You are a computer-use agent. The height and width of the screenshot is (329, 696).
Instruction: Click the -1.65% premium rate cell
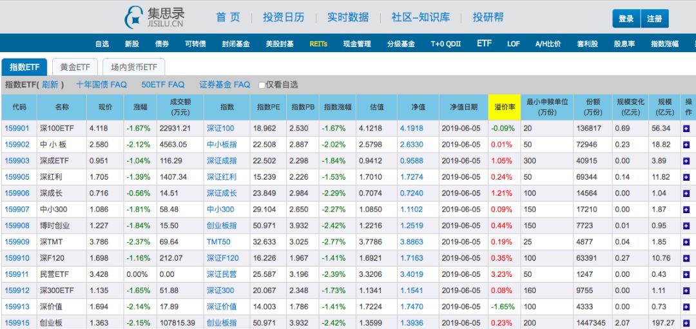(504, 307)
